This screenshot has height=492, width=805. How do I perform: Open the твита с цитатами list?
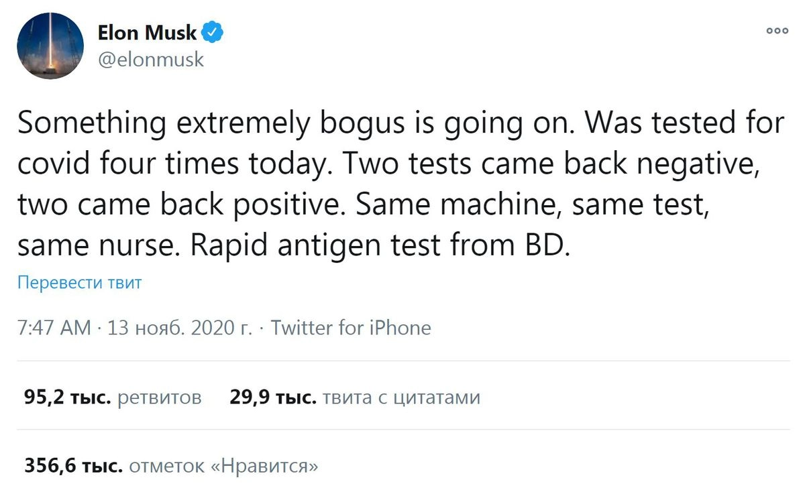401,397
